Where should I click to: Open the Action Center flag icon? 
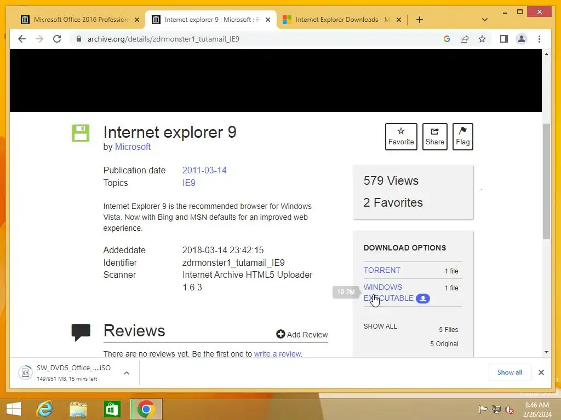coord(483,409)
